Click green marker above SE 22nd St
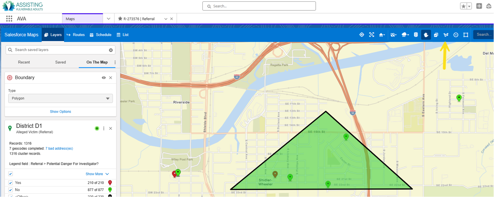Viewport: 494px width, 197px height. (328, 184)
